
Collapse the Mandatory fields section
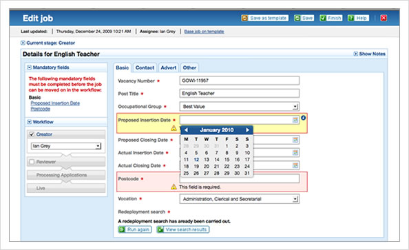(x=30, y=67)
